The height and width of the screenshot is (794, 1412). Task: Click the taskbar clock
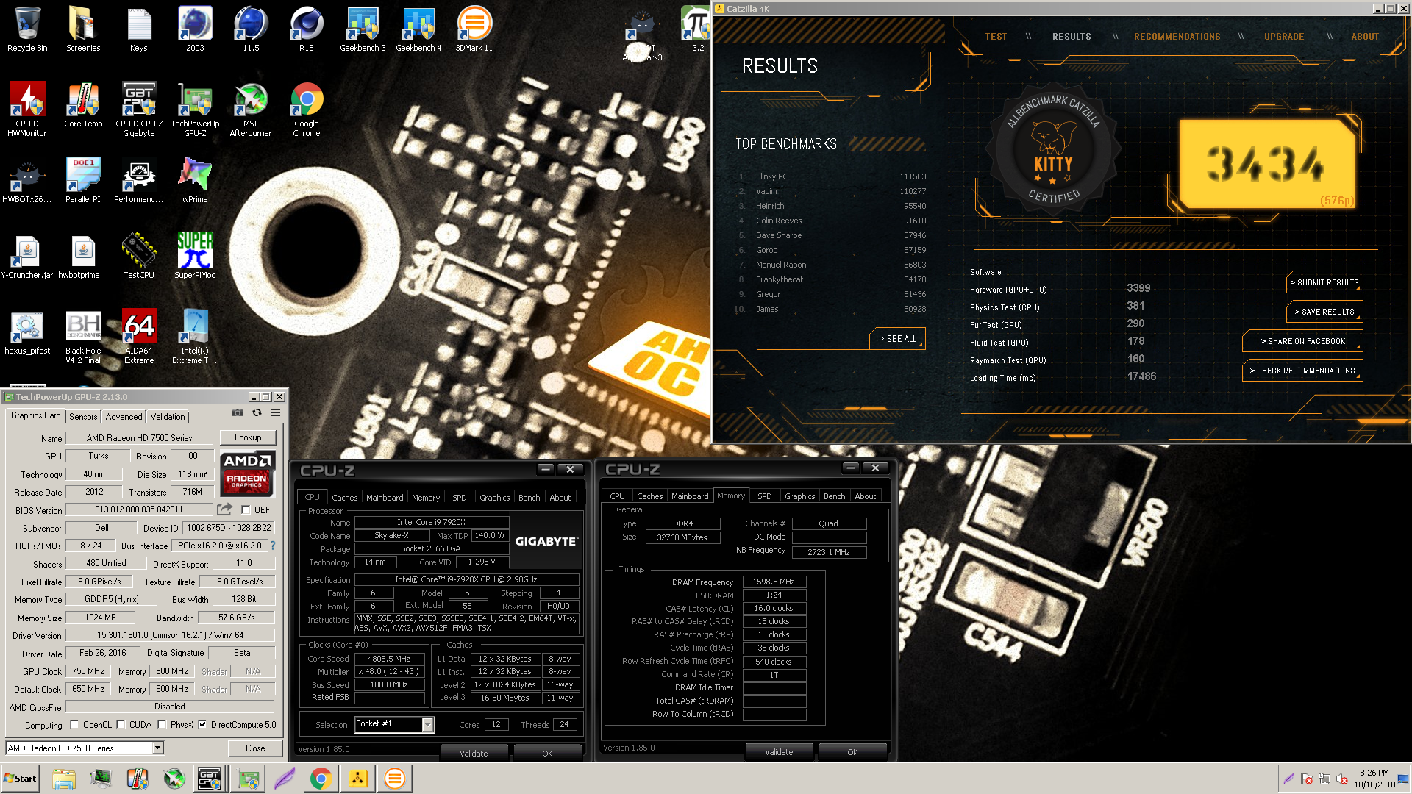[1374, 779]
